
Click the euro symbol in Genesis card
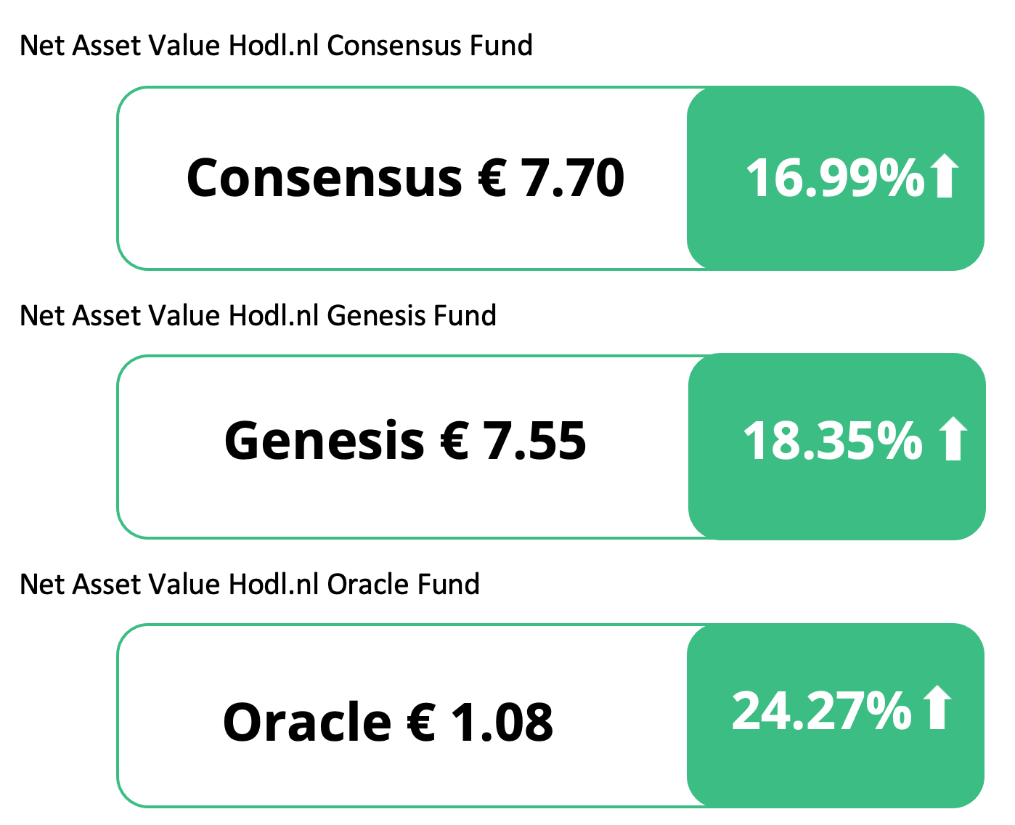455,442
